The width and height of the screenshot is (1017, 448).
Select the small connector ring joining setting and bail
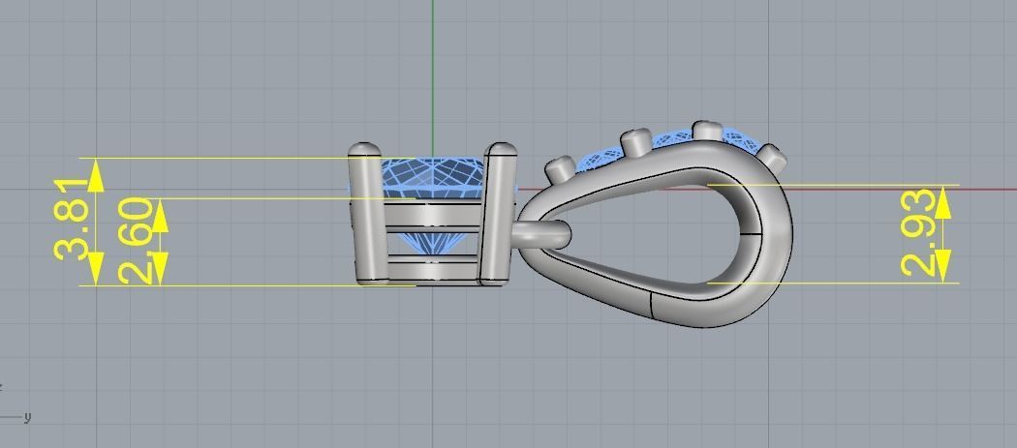[x=542, y=233]
